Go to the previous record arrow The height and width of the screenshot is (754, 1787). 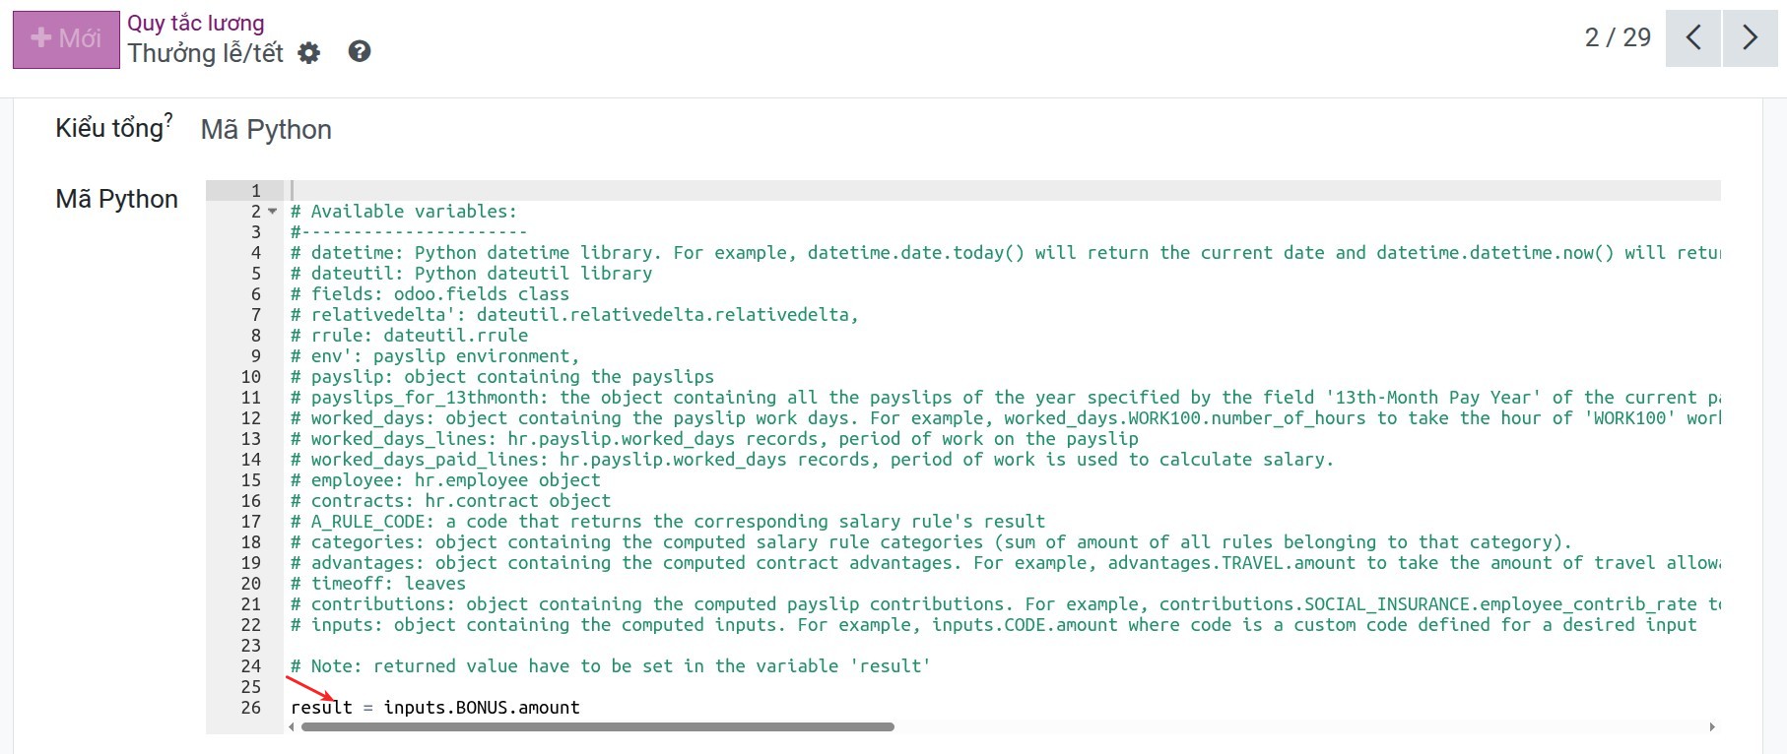(1692, 38)
